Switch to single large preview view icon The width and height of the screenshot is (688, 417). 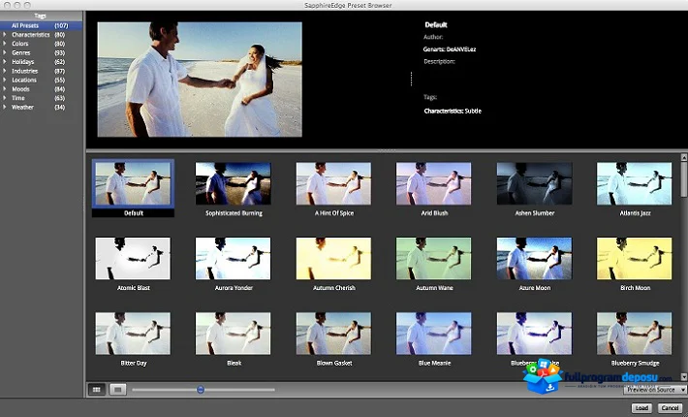coord(117,389)
